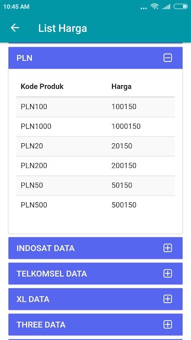Collapse the PLN header bar
Viewport: 191px width, 340px height.
(95, 58)
